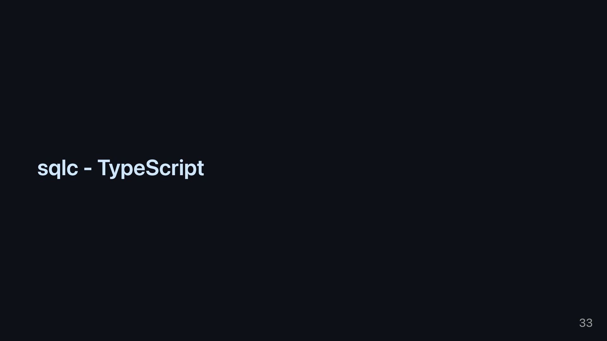Click the slide title "sqlc - TypeScript"

121,169
